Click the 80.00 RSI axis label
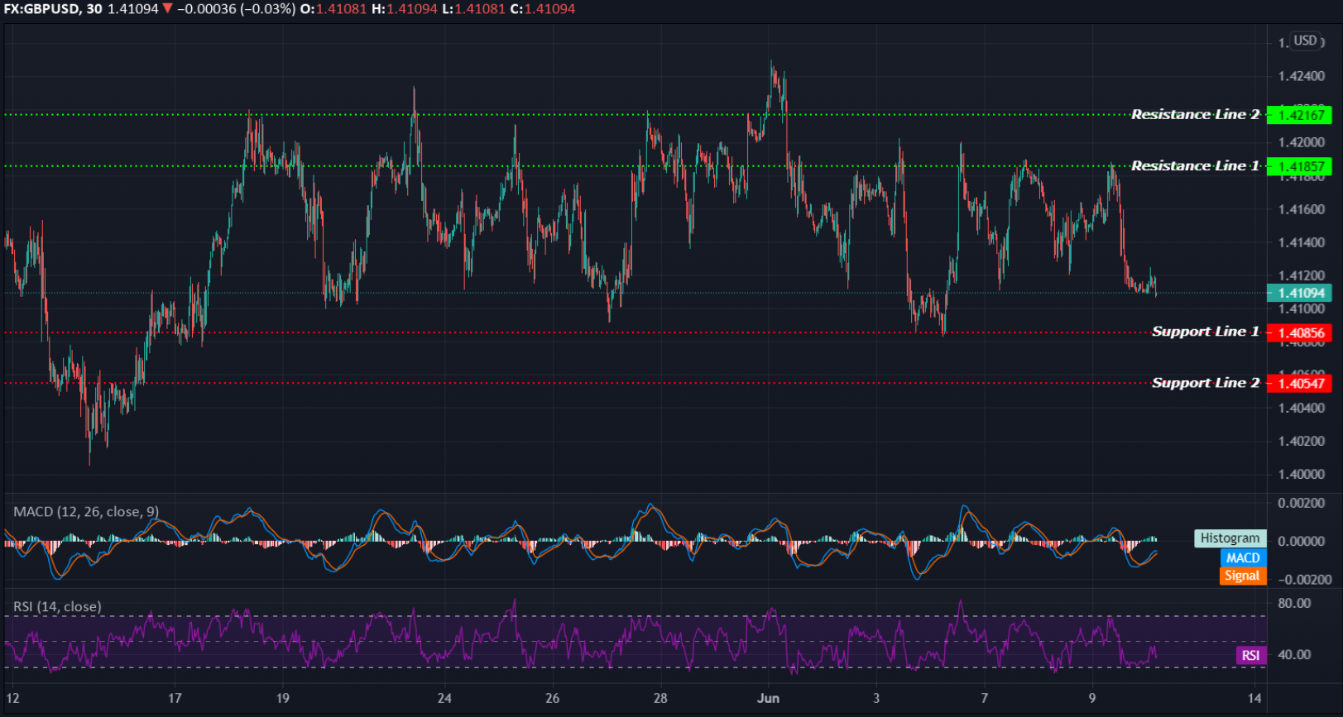 click(1294, 604)
